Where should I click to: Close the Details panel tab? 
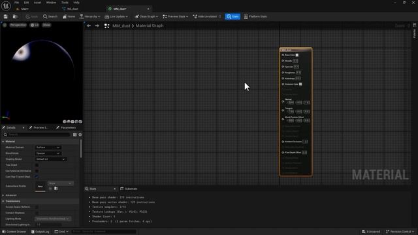(x=24, y=128)
